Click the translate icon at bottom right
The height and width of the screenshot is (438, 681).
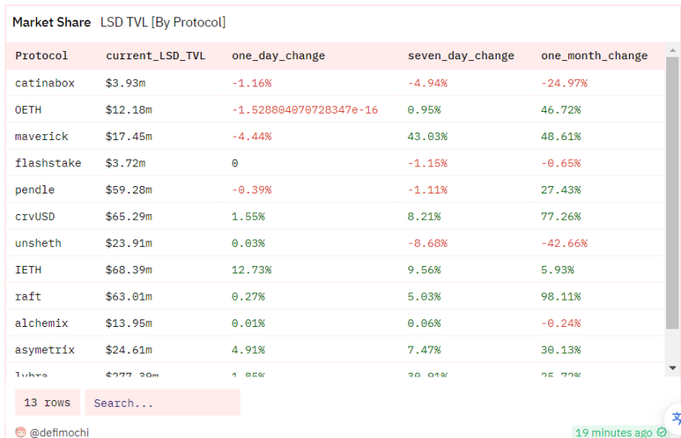point(675,418)
